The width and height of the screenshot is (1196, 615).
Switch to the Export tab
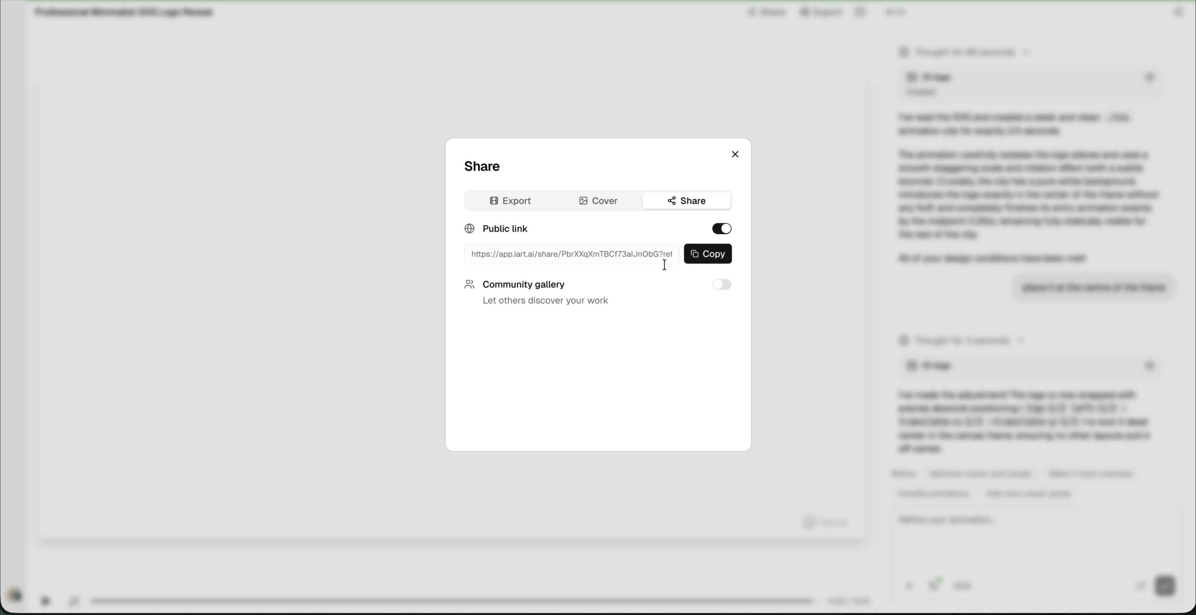510,200
